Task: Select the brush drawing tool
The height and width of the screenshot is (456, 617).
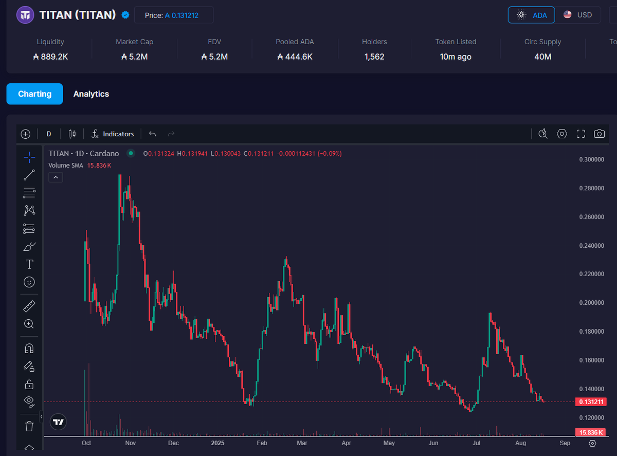Action: pyautogui.click(x=29, y=246)
